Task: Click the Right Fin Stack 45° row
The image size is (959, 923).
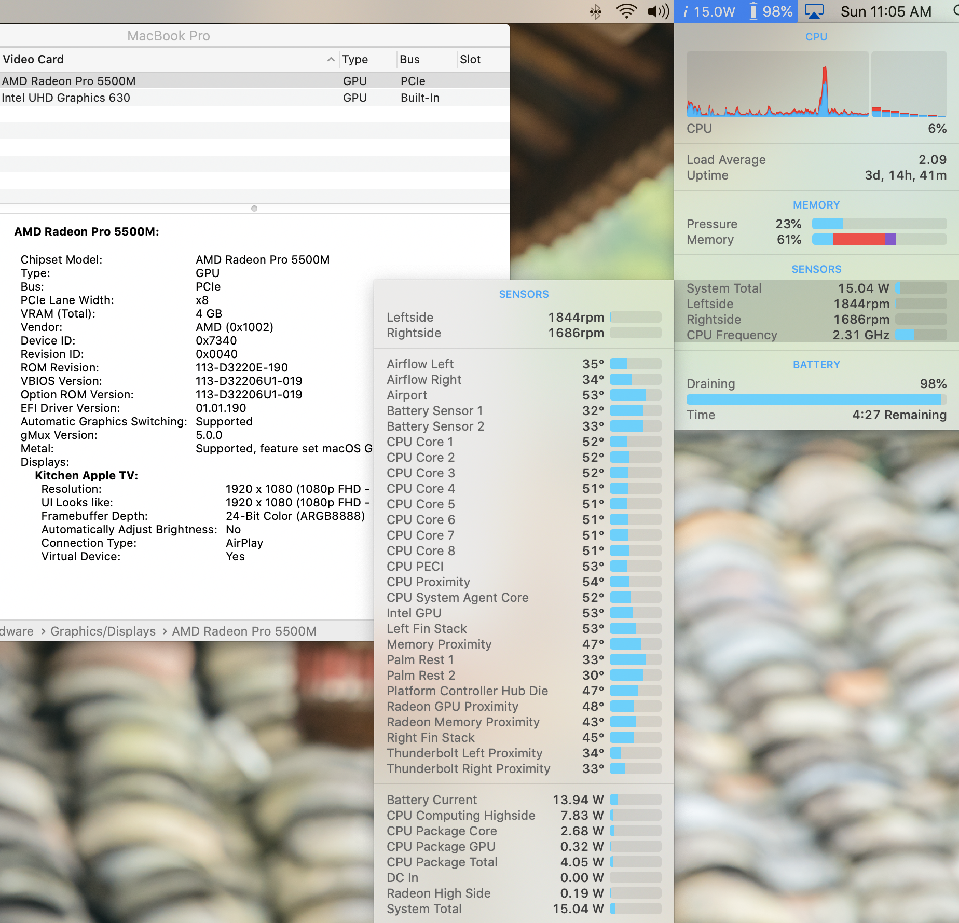Action: [x=524, y=737]
